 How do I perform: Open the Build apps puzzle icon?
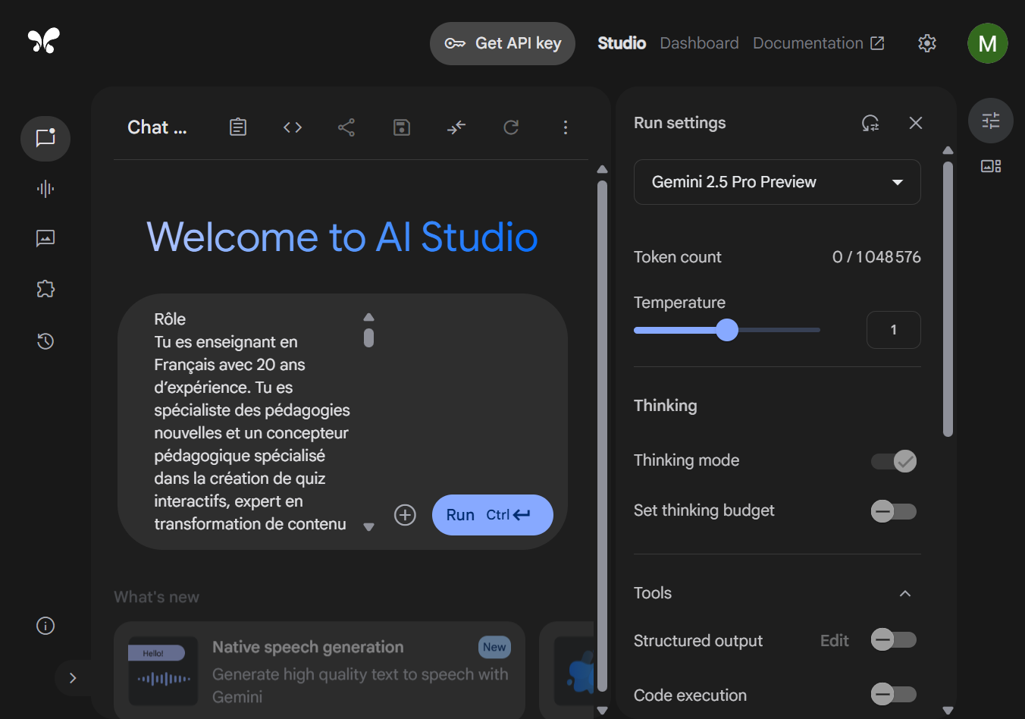pyautogui.click(x=45, y=289)
